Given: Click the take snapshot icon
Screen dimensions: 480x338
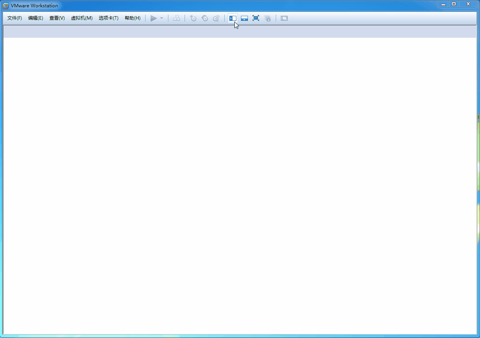Looking at the screenshot, I should 193,18.
